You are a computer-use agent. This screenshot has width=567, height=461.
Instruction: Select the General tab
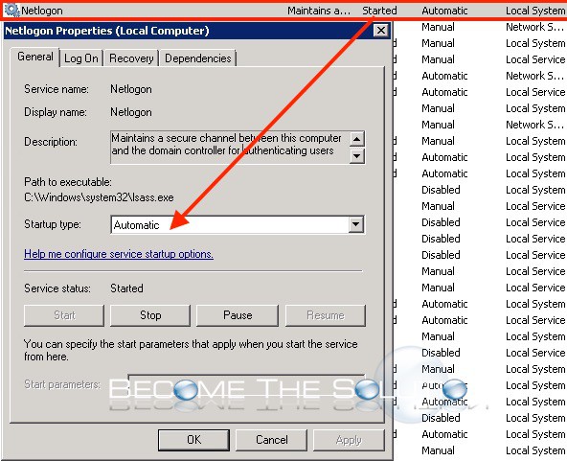(35, 57)
